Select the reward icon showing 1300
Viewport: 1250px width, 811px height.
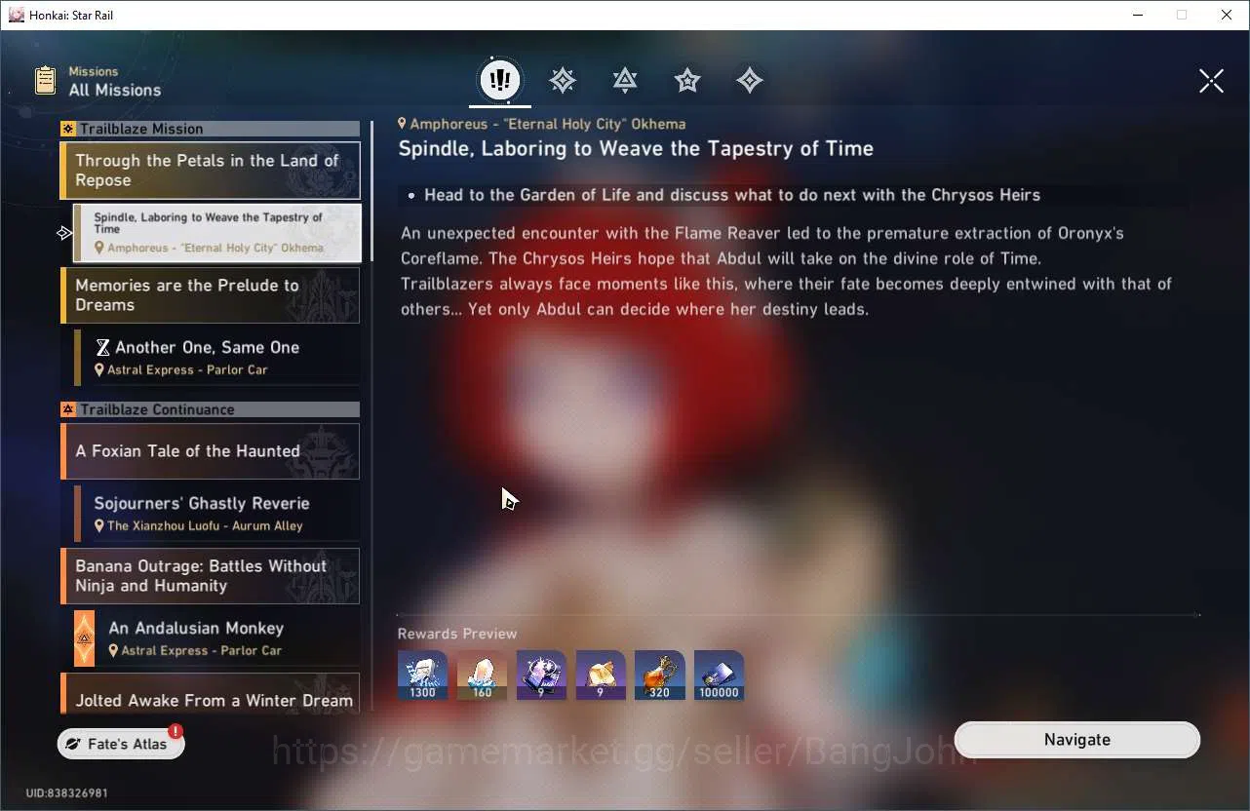click(x=423, y=676)
